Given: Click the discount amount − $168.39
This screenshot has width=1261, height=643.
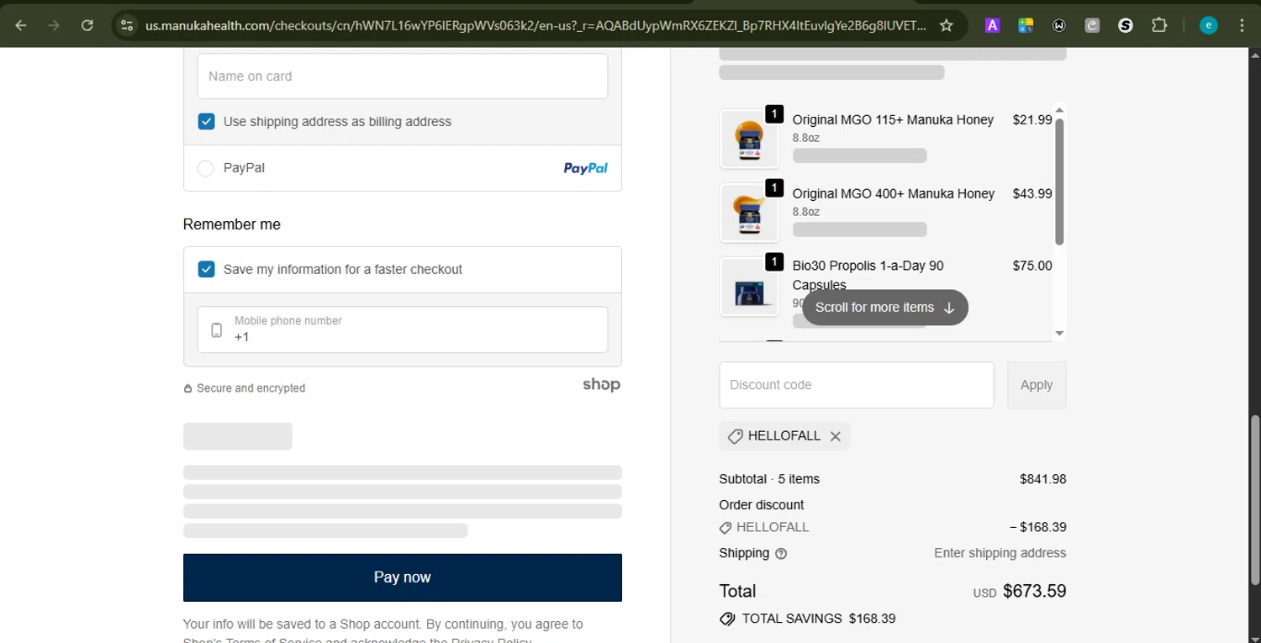Looking at the screenshot, I should point(1038,528).
